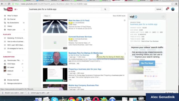
Task: Open 'Mobile App Company Business Plan' link
Action: 84,85
